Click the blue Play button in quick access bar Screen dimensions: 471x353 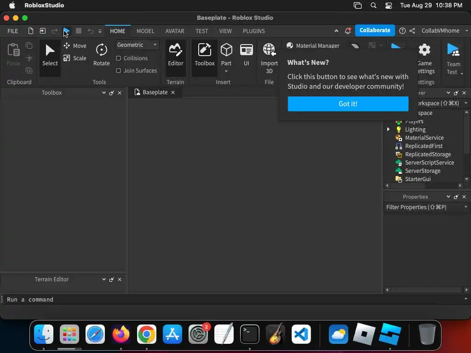tap(66, 31)
